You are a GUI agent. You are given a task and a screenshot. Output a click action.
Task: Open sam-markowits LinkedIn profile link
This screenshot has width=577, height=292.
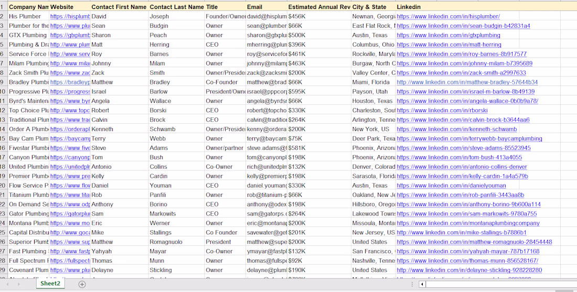click(x=467, y=214)
